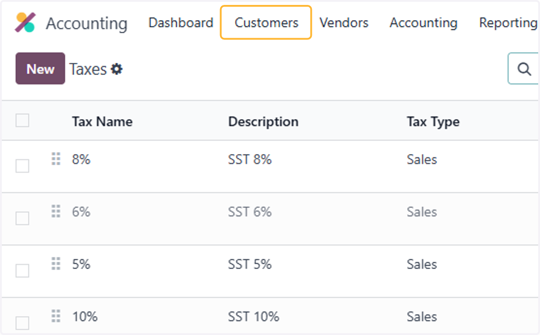Open the Customers menu
The width and height of the screenshot is (540, 335).
coord(266,22)
